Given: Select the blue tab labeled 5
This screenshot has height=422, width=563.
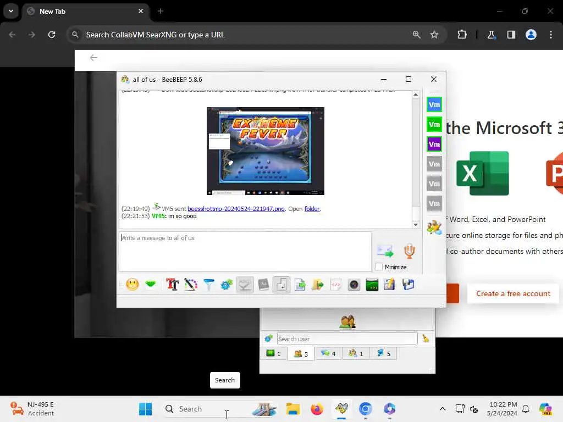Looking at the screenshot, I should click(383, 353).
